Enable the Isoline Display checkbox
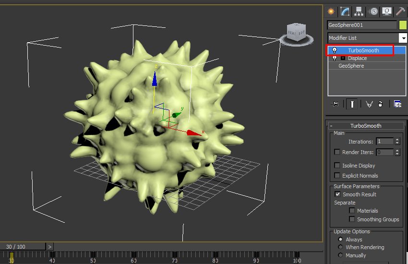 [x=337, y=166]
